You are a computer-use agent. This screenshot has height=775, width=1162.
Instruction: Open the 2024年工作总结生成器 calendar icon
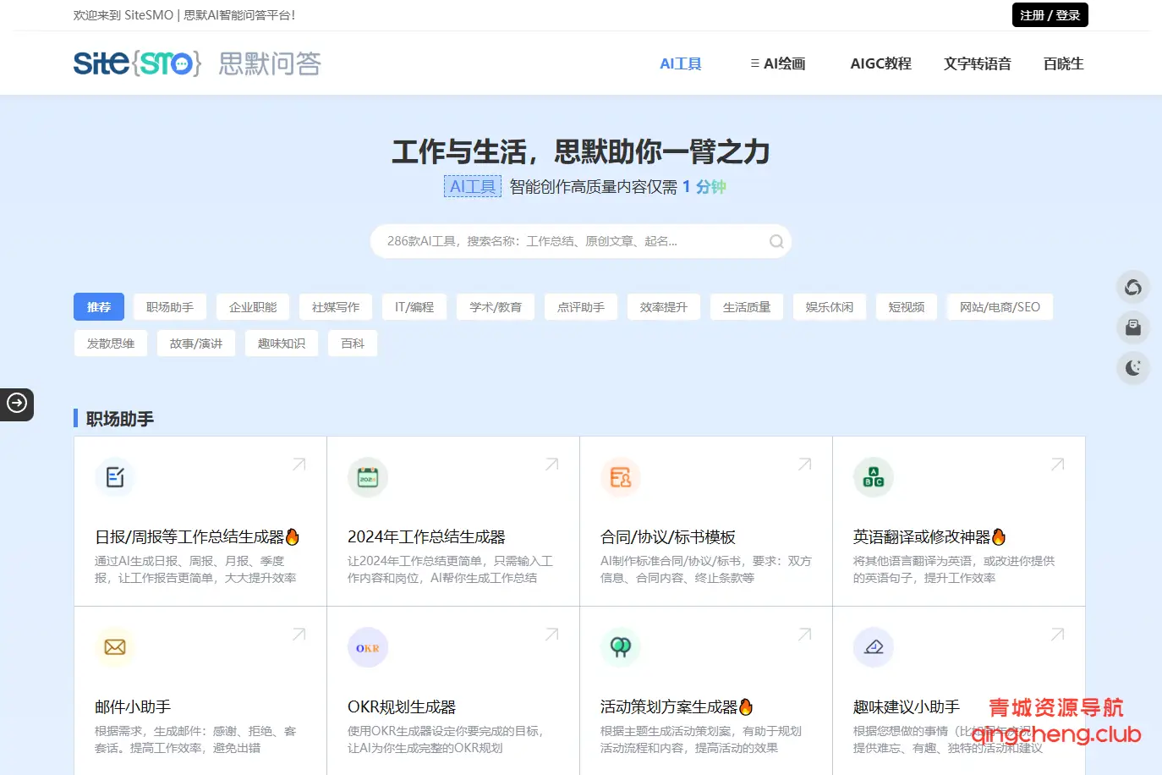pyautogui.click(x=367, y=476)
